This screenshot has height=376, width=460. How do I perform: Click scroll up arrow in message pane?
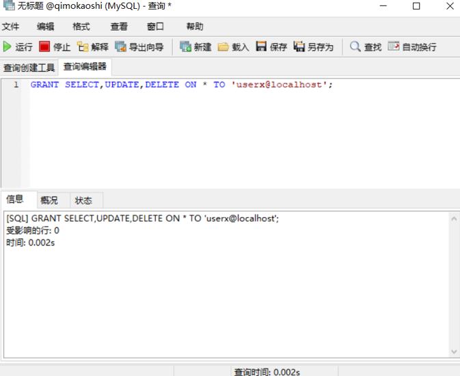454,219
